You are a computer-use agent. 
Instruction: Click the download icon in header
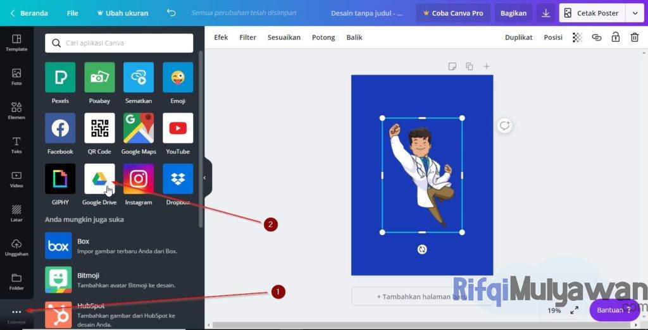pos(546,13)
